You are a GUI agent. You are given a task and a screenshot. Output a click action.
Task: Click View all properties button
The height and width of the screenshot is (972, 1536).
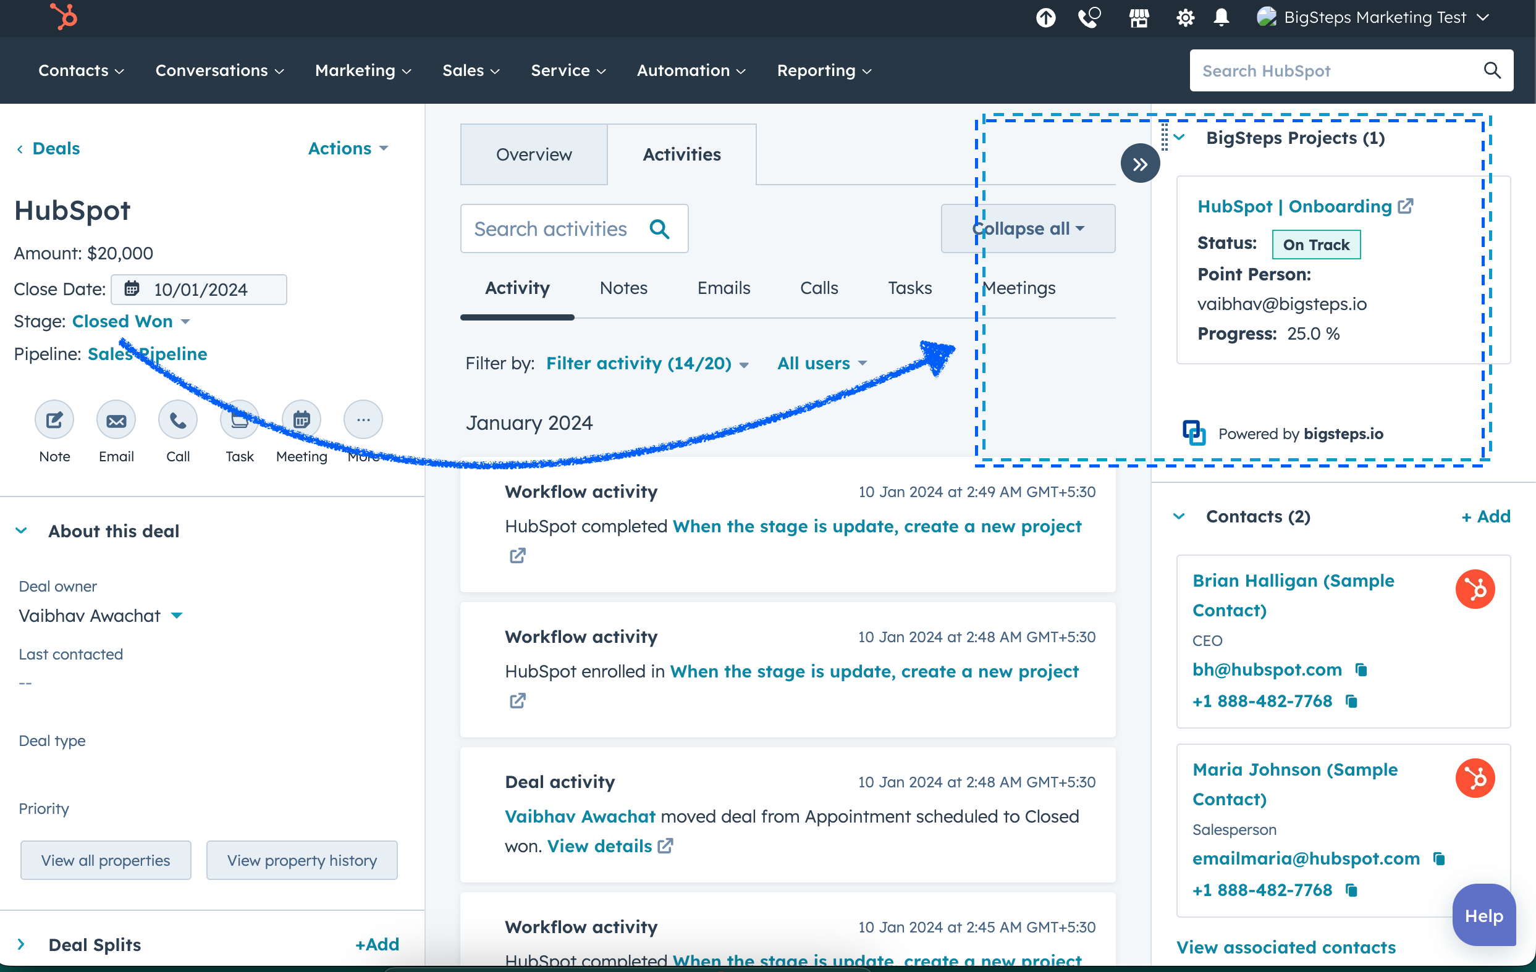pyautogui.click(x=105, y=860)
